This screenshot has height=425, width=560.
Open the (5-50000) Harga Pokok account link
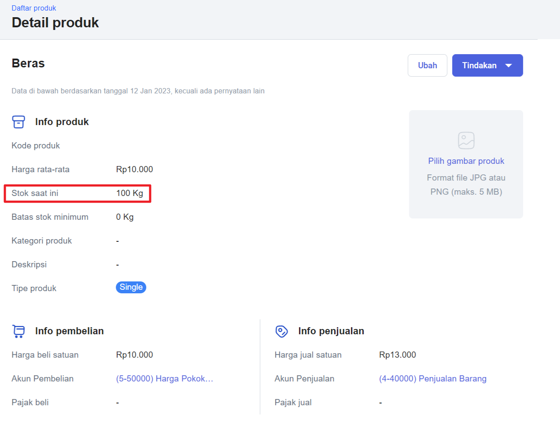point(164,379)
